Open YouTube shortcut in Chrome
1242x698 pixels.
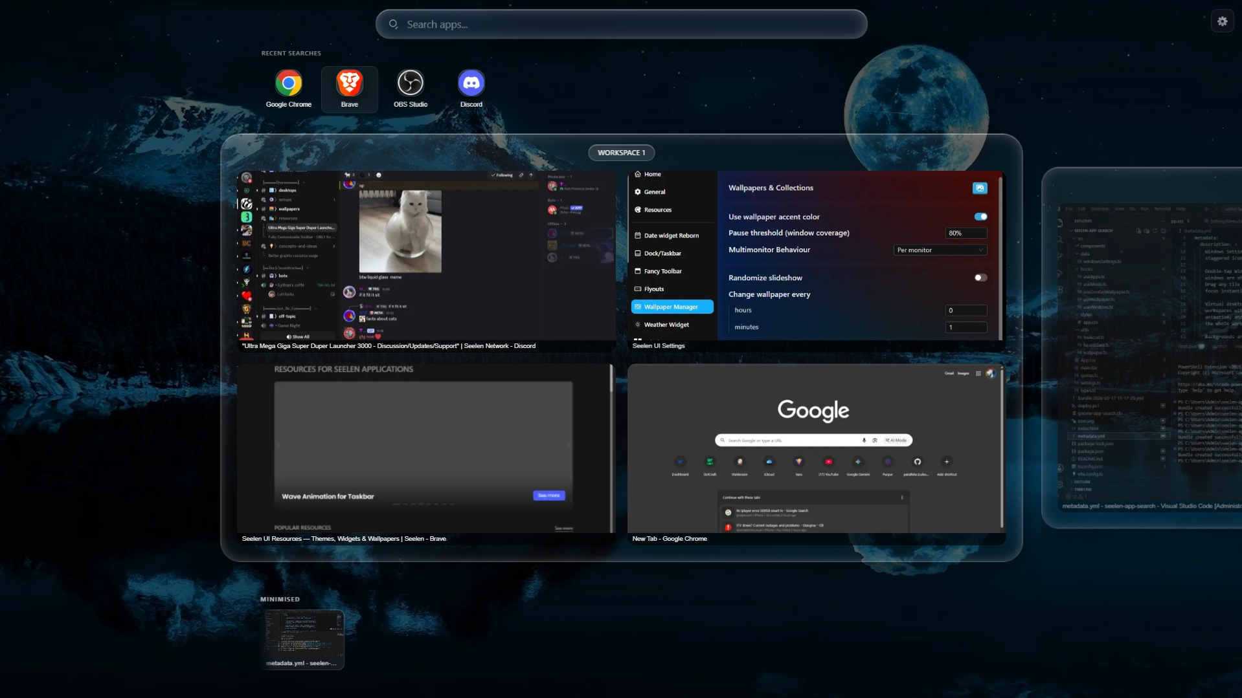(x=828, y=466)
